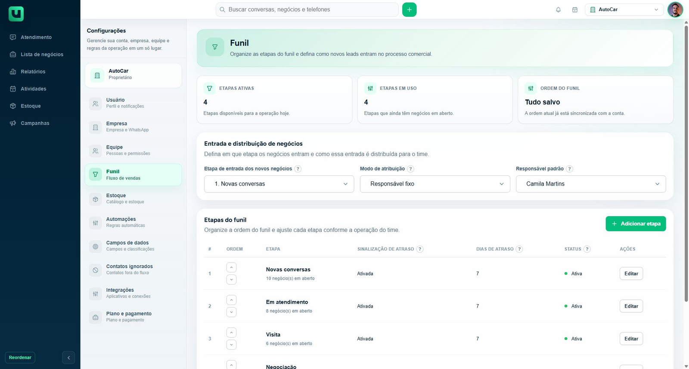The image size is (689, 369).
Task: Open Atendimento in main sidebar
Action: [x=36, y=37]
